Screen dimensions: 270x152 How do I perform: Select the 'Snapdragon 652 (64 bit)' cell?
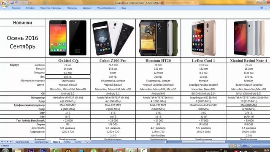[203, 98]
